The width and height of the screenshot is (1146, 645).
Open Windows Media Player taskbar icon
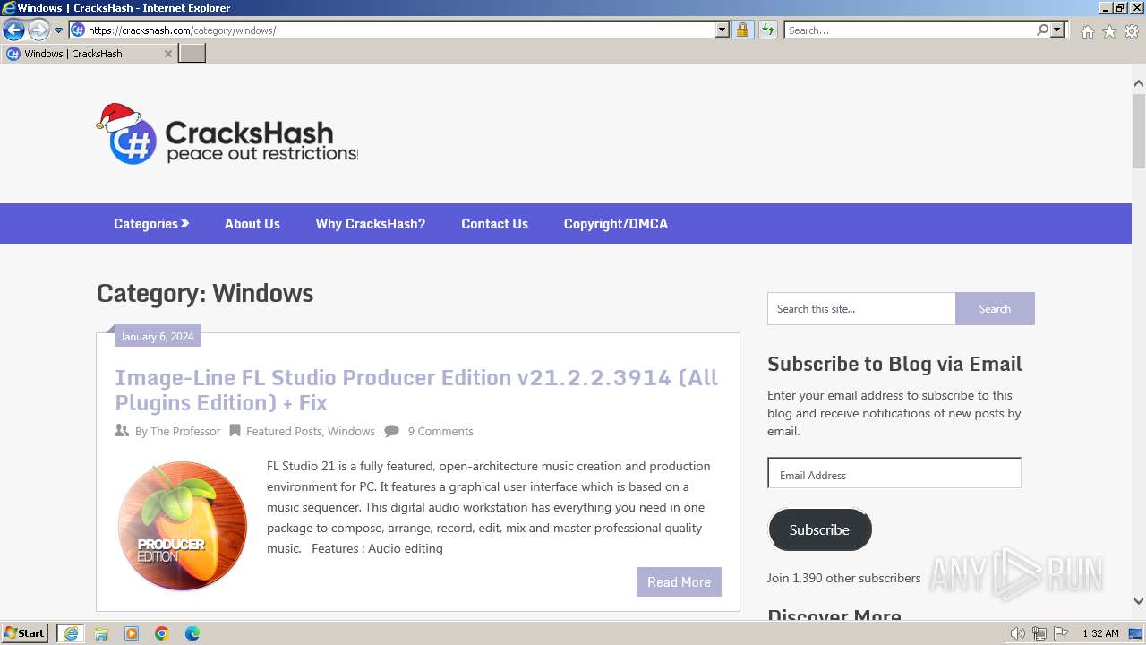pyautogui.click(x=132, y=633)
